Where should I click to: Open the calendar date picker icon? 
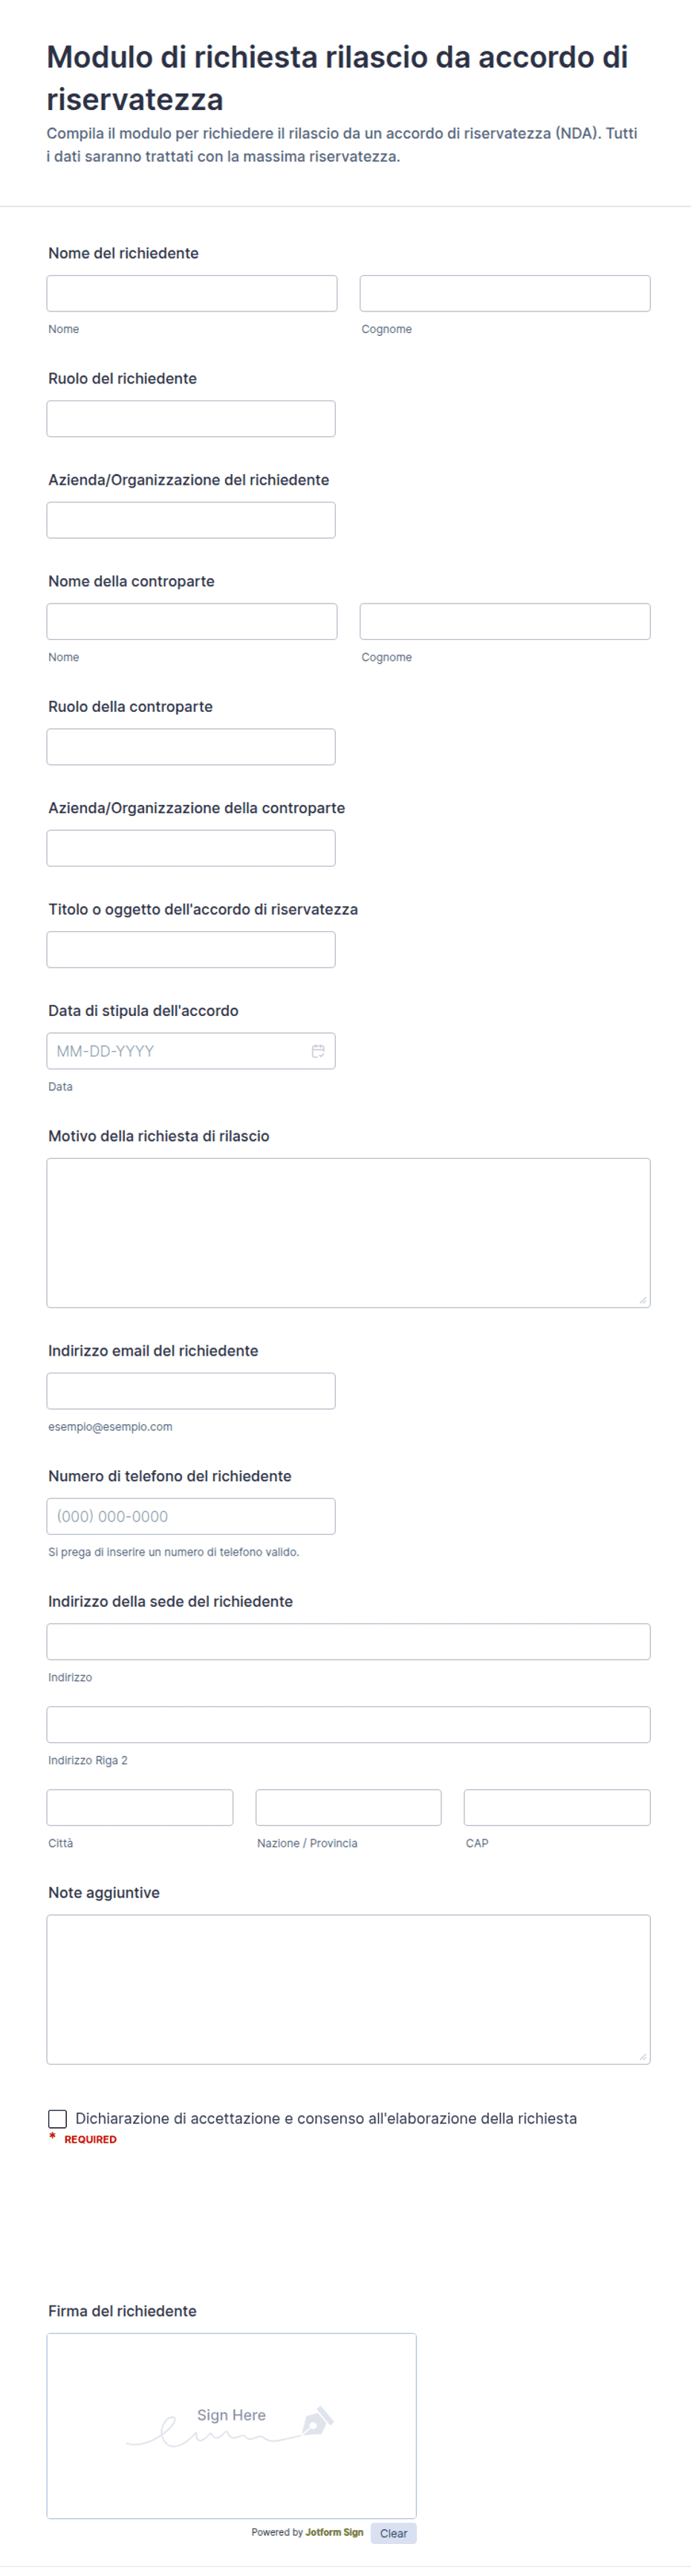click(x=318, y=1051)
